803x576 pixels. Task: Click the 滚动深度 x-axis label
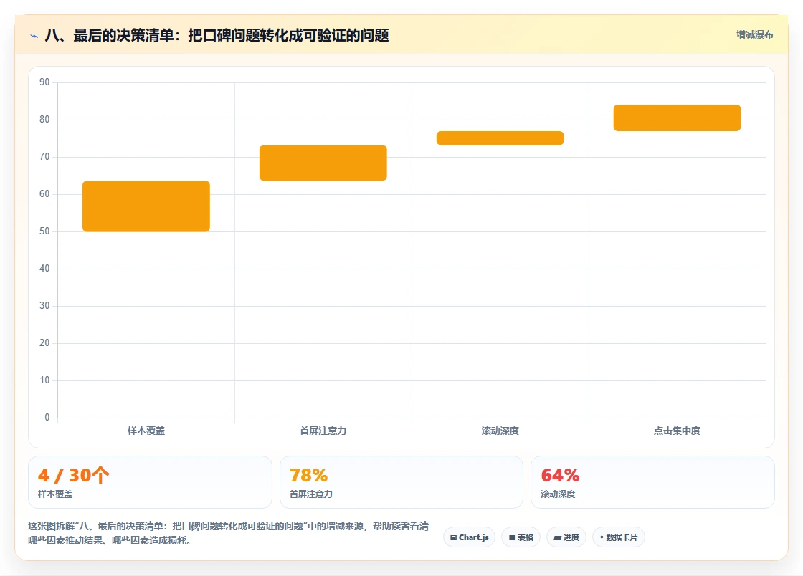coord(500,431)
